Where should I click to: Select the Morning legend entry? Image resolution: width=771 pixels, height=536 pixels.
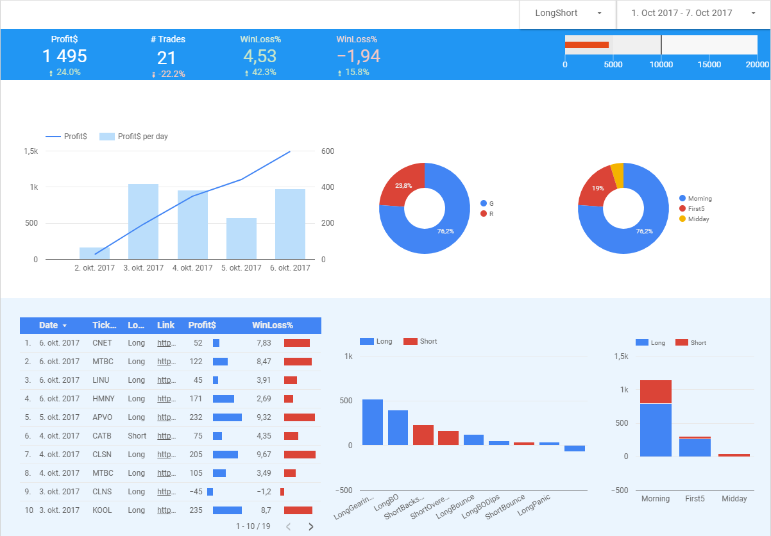[x=695, y=199]
